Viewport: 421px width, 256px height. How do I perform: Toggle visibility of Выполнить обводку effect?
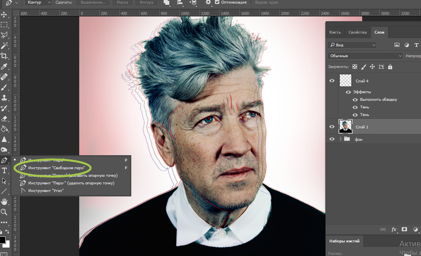tap(355, 100)
